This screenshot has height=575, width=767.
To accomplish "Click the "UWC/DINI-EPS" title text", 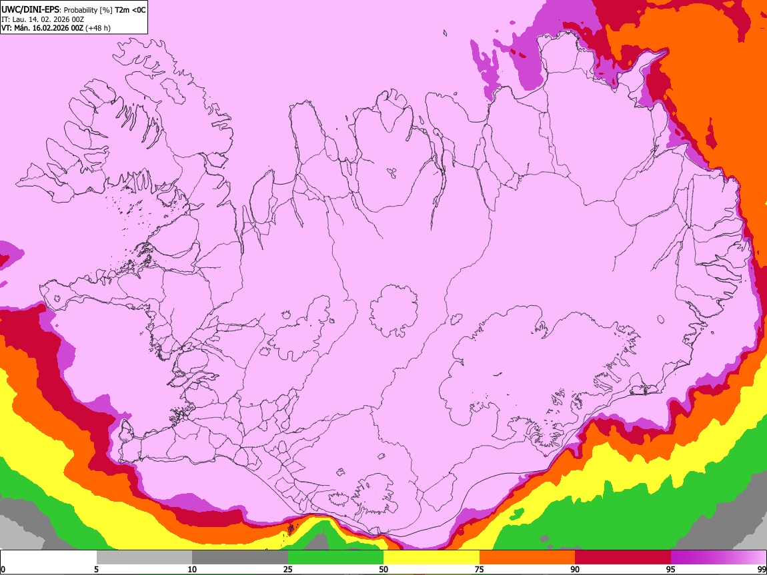I will pos(29,10).
